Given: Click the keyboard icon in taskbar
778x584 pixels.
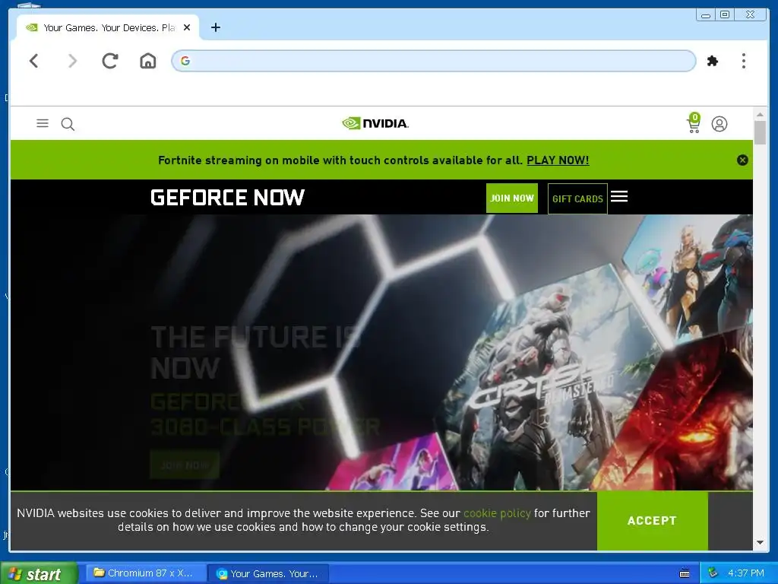Looking at the screenshot, I should point(685,573).
